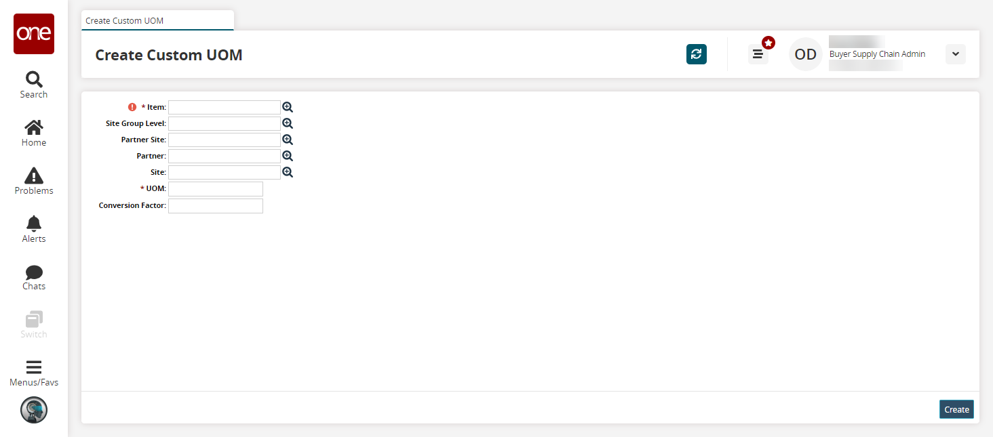Open the Problems view

[34, 181]
